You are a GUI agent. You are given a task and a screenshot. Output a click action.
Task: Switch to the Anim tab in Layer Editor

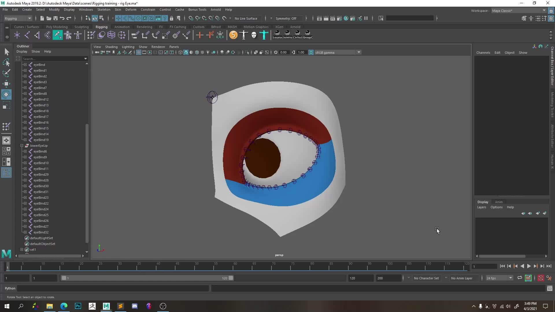(499, 202)
